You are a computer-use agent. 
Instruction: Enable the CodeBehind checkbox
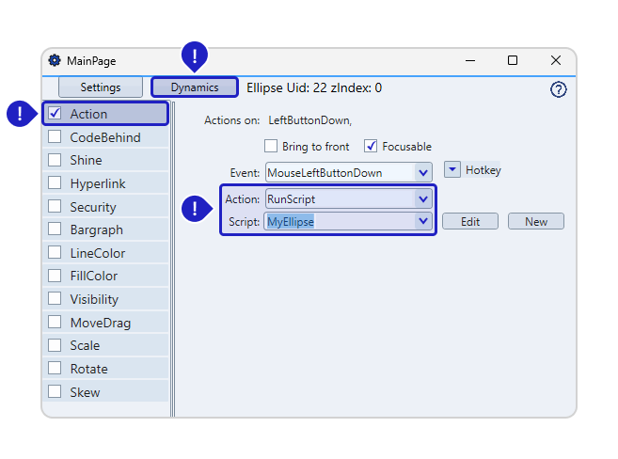coord(55,137)
